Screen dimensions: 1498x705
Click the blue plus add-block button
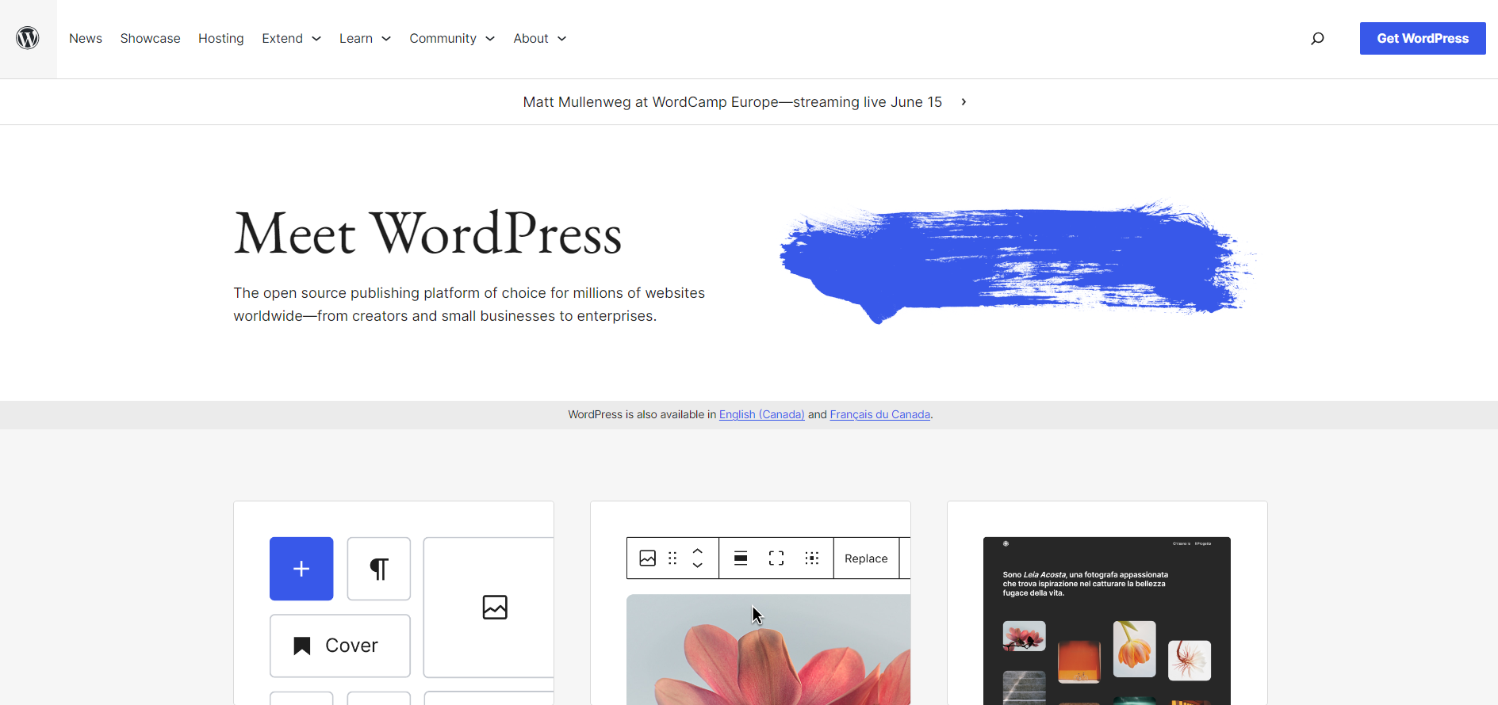tap(301, 569)
